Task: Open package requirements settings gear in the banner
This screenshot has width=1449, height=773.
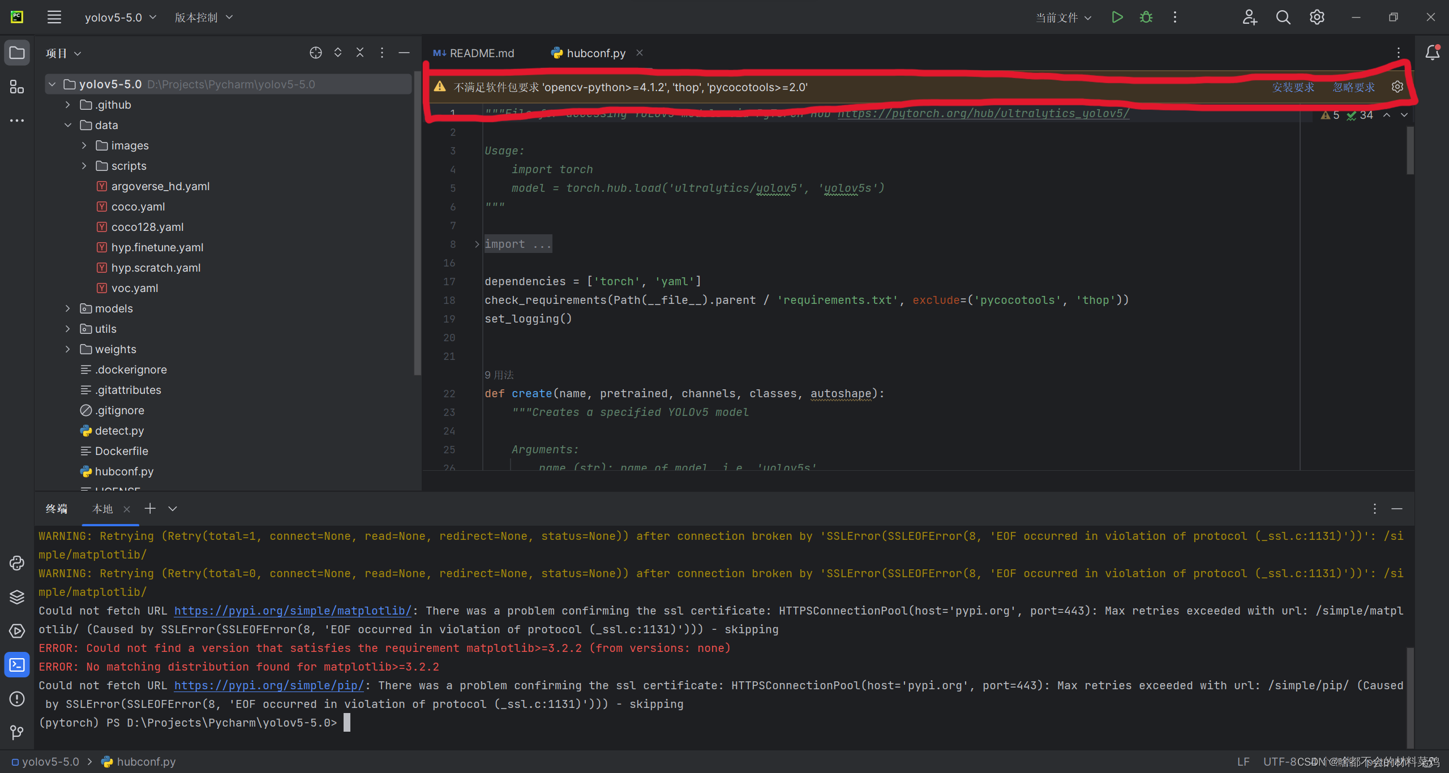Action: 1397,87
